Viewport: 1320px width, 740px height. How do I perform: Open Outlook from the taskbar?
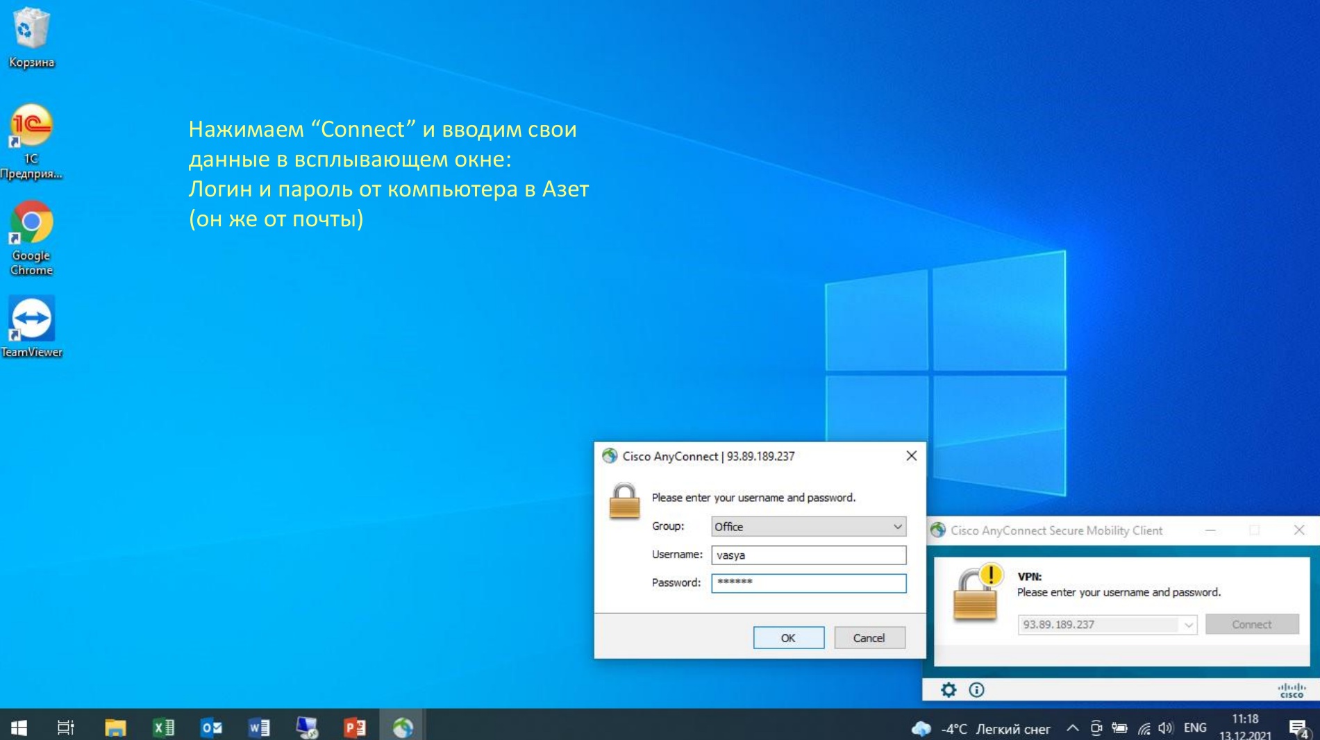(211, 727)
